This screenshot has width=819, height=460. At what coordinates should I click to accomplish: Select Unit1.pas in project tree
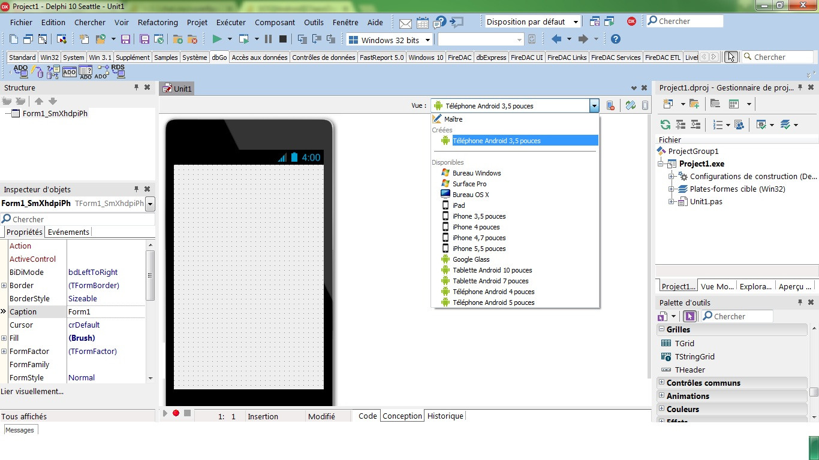pos(706,201)
